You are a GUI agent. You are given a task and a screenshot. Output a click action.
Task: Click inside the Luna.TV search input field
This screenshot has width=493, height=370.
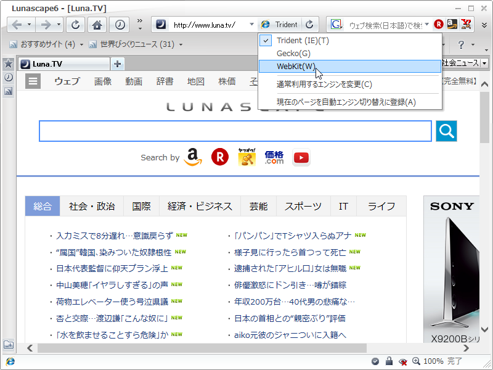234,131
